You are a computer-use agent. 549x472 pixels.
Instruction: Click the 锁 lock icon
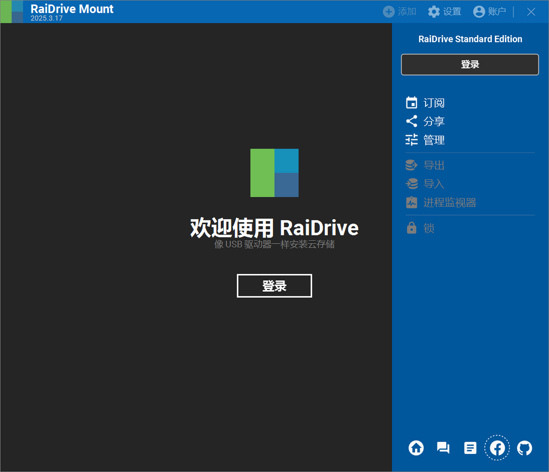click(411, 228)
